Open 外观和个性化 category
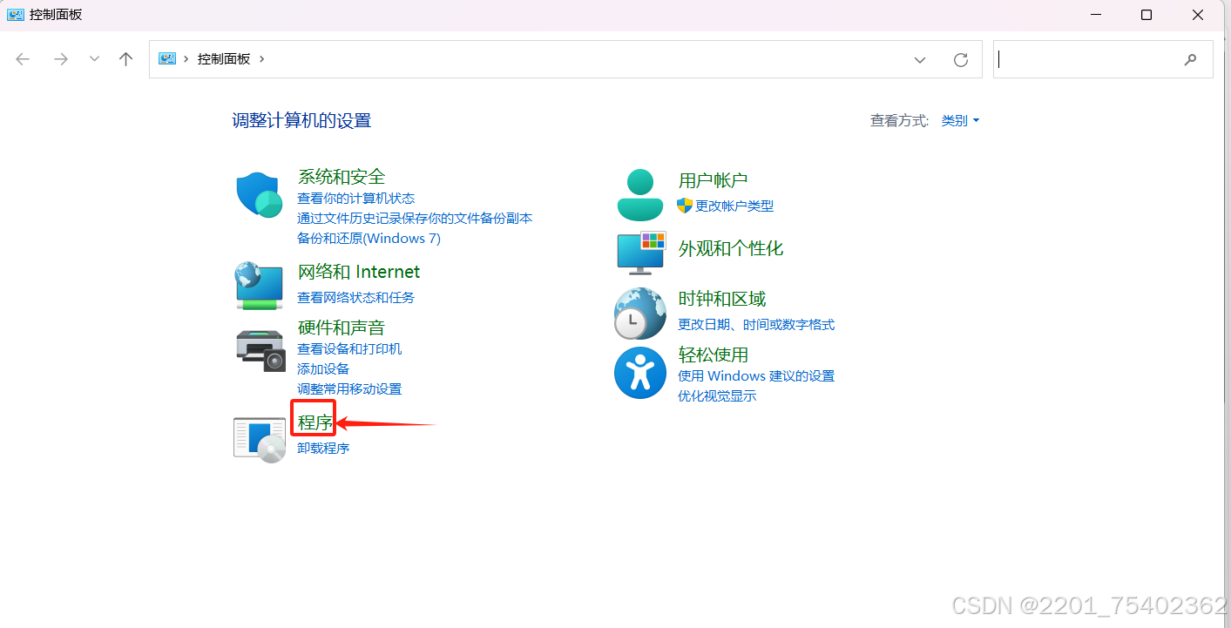Viewport: 1231px width, 628px height. (731, 248)
